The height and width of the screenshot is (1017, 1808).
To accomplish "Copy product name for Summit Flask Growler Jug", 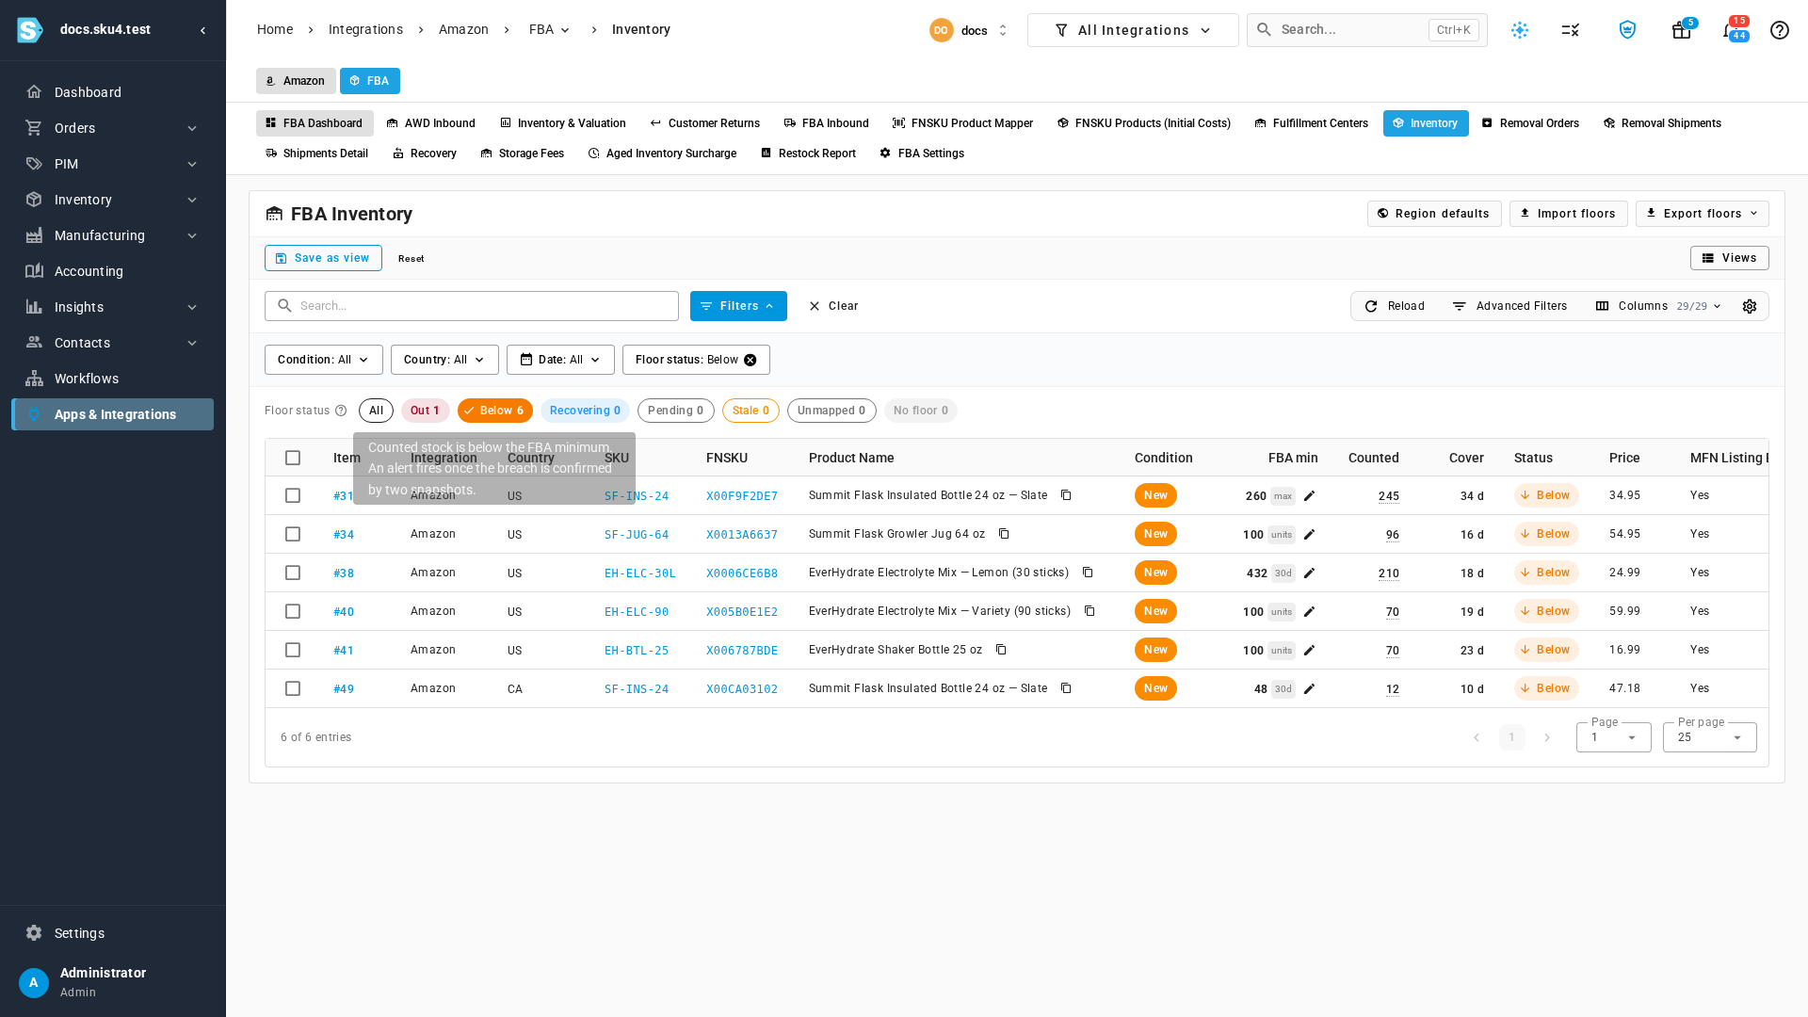I will [1004, 534].
